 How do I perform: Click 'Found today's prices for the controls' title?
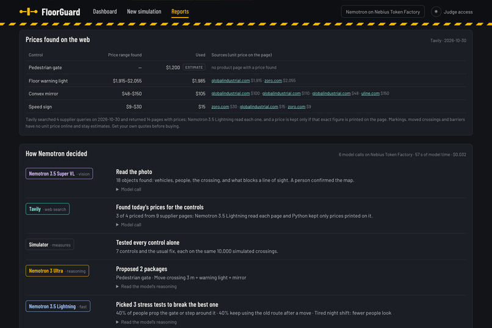point(160,207)
